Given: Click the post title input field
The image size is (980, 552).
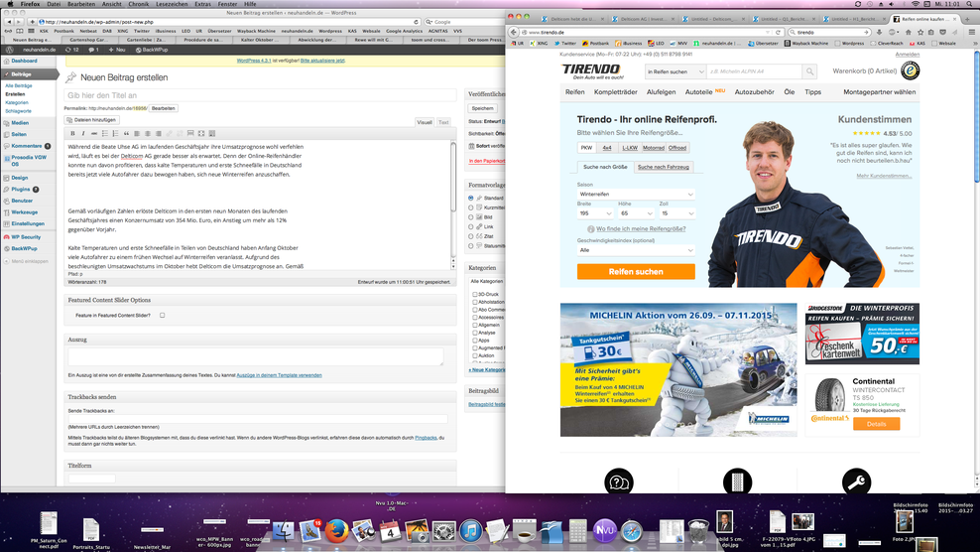Looking at the screenshot, I should pos(260,95).
